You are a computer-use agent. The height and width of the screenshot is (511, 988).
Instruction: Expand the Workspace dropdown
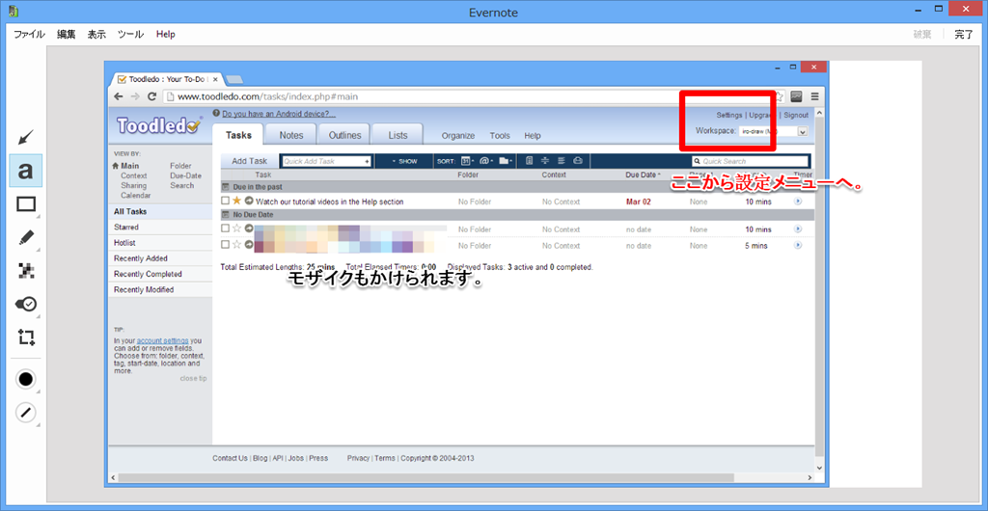802,131
